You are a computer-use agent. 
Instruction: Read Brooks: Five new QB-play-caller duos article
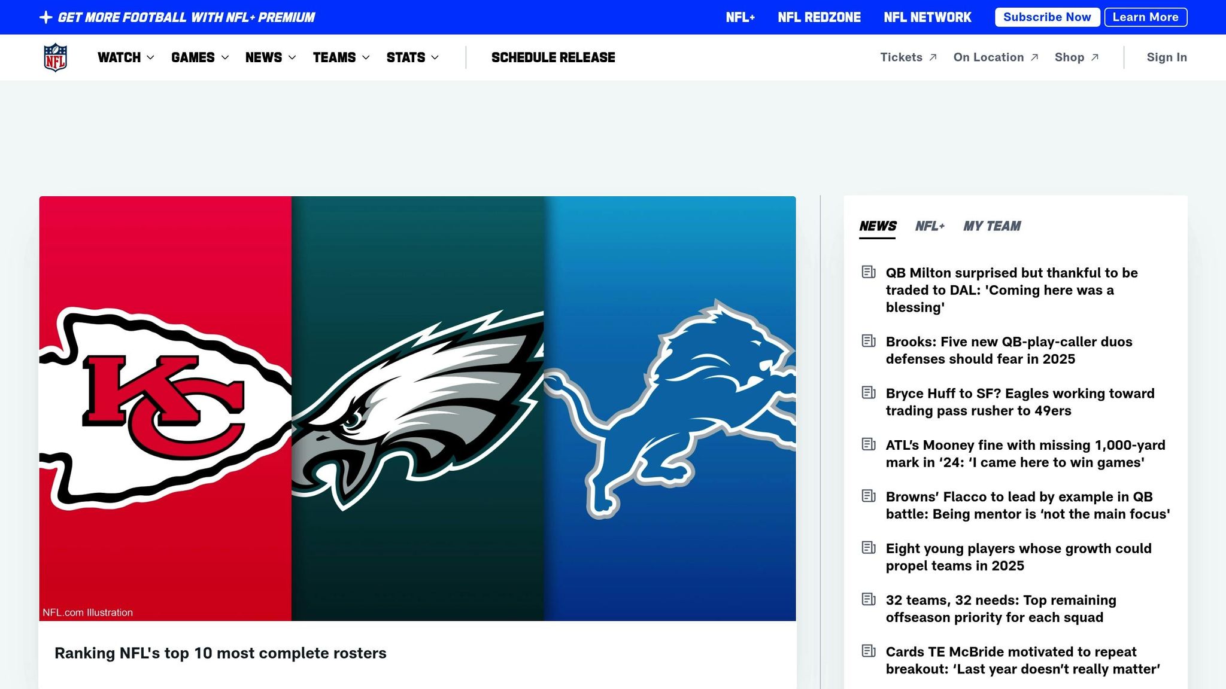click(x=1009, y=350)
